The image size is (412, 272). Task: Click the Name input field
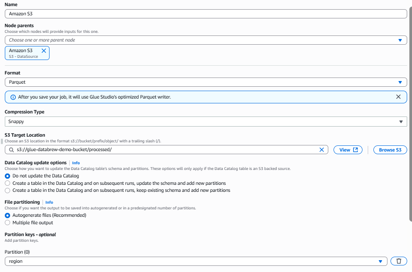pyautogui.click(x=206, y=14)
